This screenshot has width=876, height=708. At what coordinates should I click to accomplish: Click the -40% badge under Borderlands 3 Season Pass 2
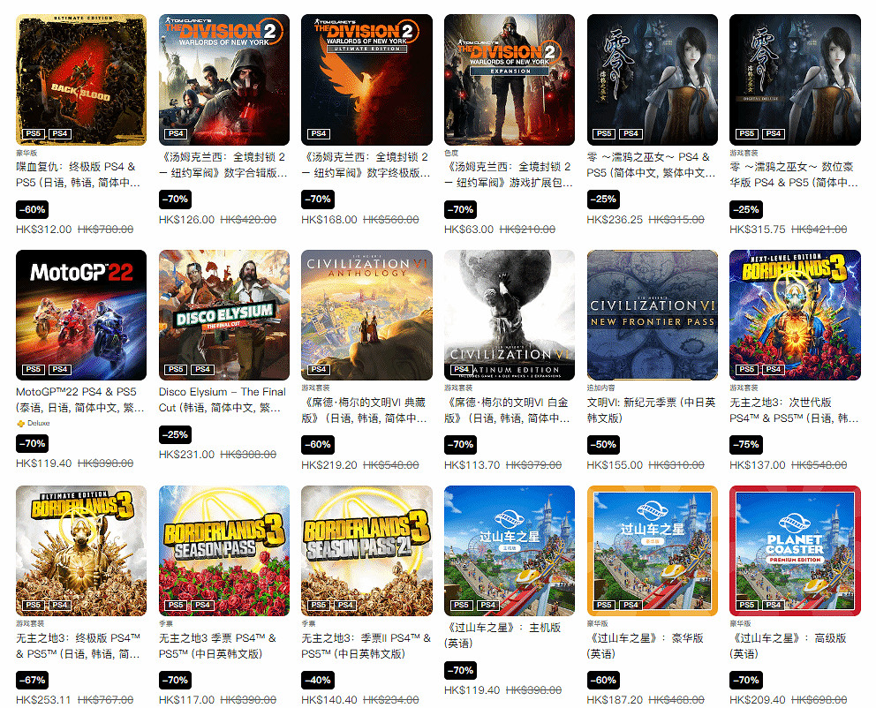pyautogui.click(x=318, y=680)
